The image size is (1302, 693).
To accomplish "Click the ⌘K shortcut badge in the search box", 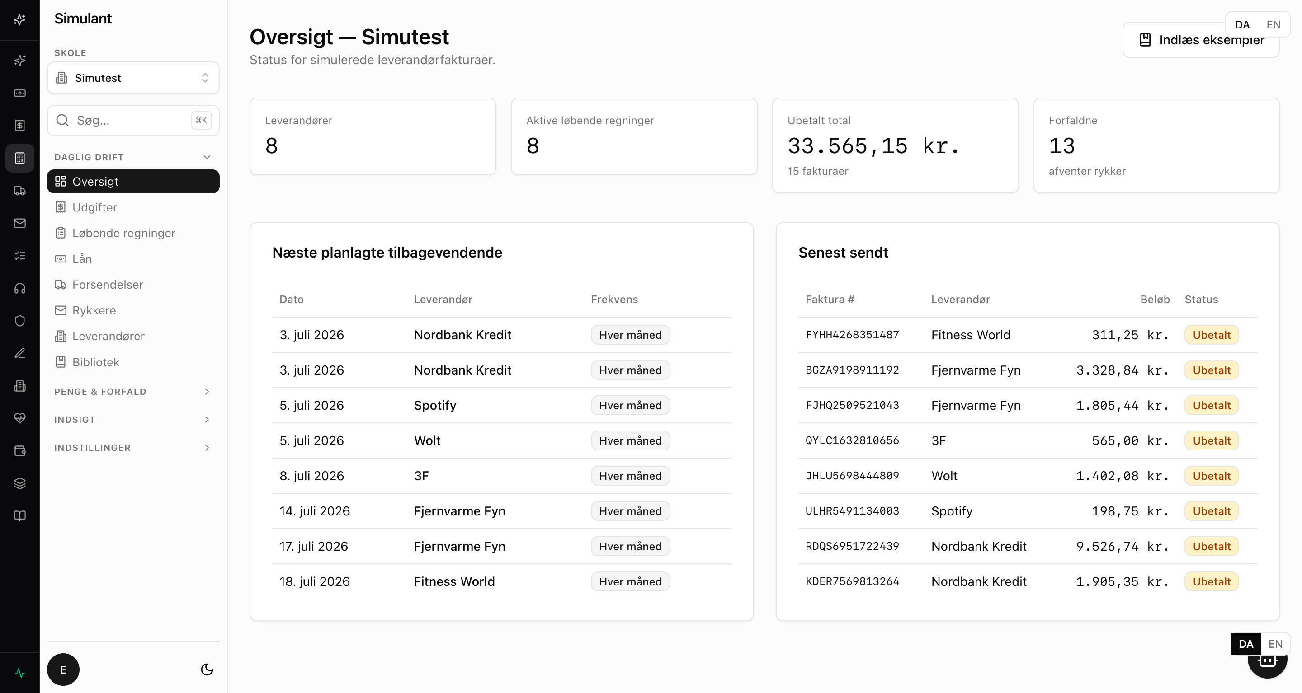I will tap(201, 120).
